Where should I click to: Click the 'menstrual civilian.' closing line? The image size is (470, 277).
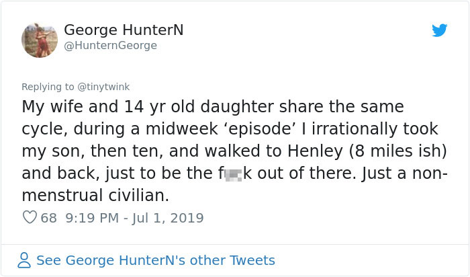tap(95, 196)
